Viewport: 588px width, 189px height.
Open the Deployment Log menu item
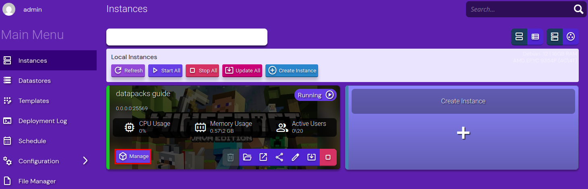pos(43,121)
